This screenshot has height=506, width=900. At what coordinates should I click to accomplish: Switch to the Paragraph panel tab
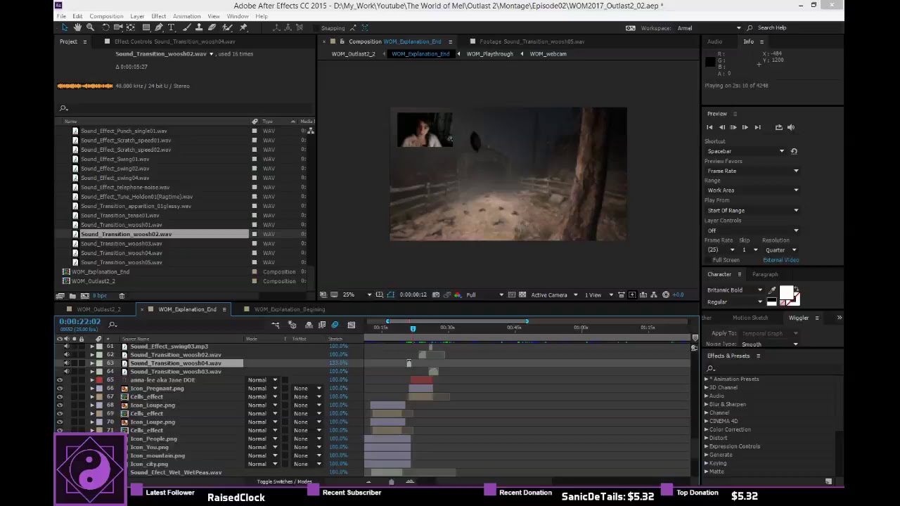(x=765, y=274)
